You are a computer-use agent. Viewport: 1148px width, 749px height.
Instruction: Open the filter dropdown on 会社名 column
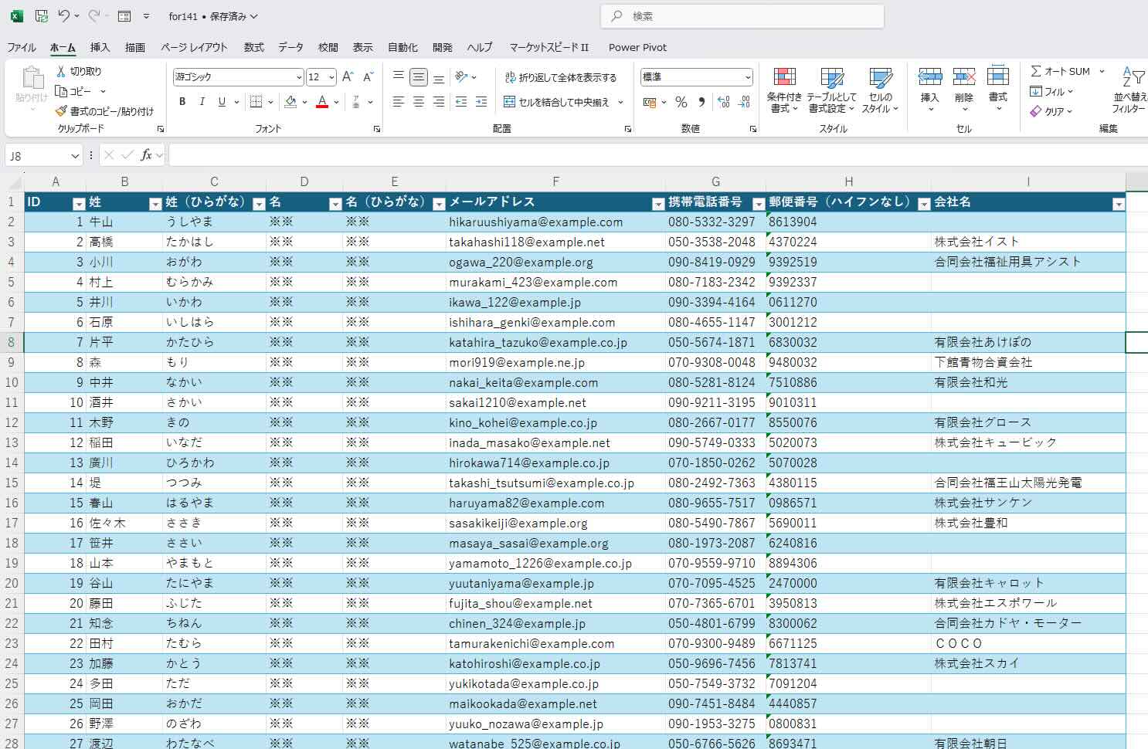point(1118,204)
